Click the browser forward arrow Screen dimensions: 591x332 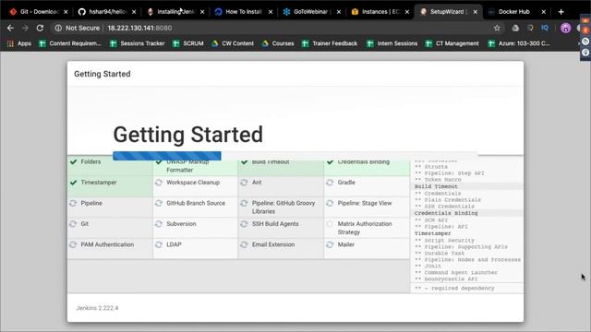pyautogui.click(x=25, y=28)
